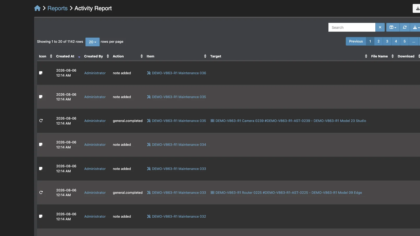Open Administrator link in Maintenance 032 row
Image resolution: width=420 pixels, height=236 pixels.
(95, 217)
